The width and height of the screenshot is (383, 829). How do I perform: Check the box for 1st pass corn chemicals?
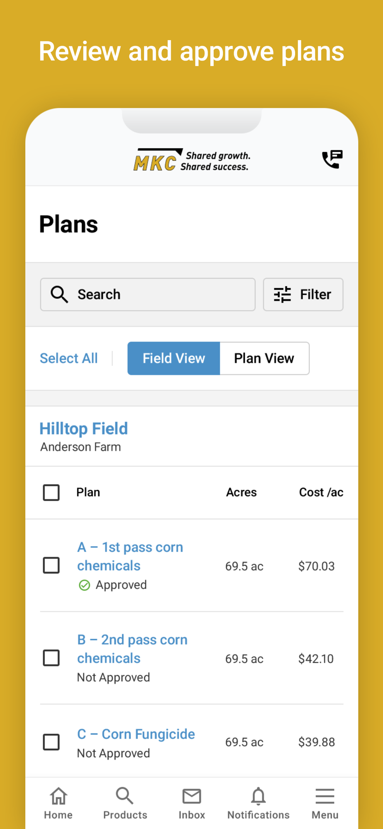pyautogui.click(x=51, y=565)
